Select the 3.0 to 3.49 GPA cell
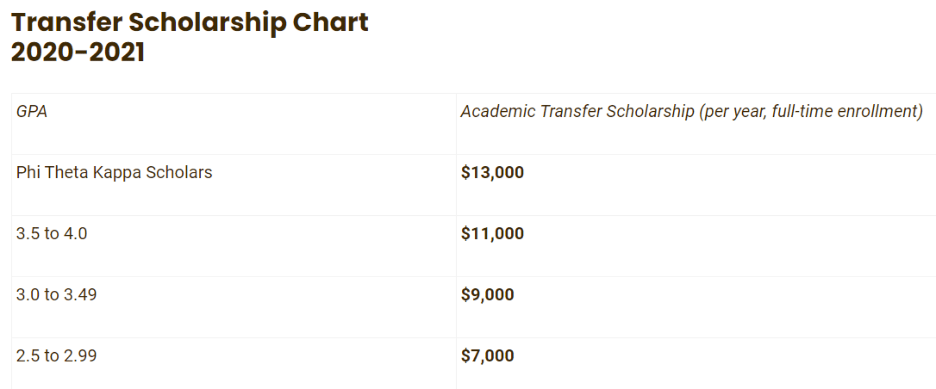The width and height of the screenshot is (936, 389). pyautogui.click(x=56, y=295)
